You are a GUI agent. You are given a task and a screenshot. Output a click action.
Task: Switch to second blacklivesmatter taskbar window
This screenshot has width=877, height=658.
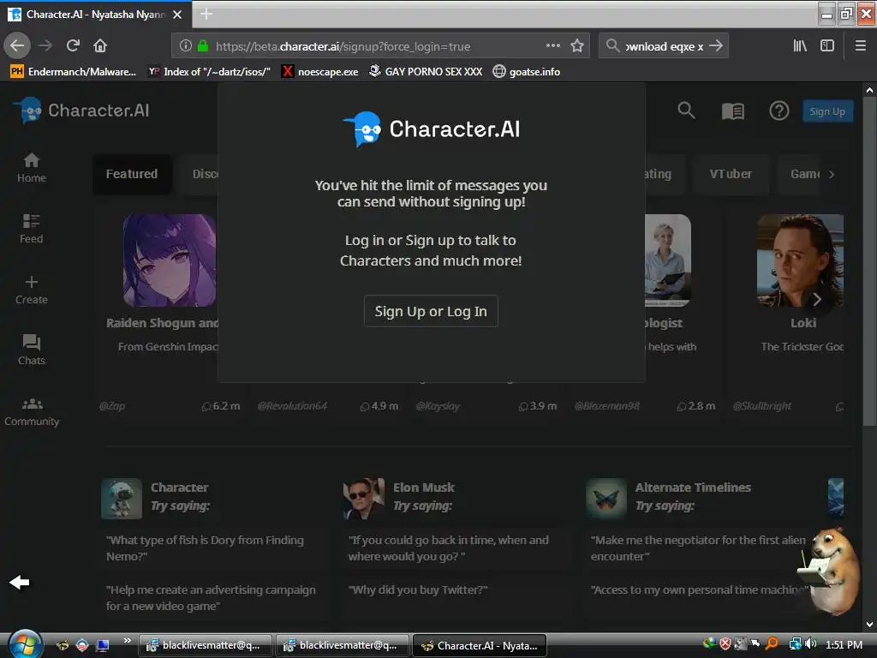click(342, 646)
